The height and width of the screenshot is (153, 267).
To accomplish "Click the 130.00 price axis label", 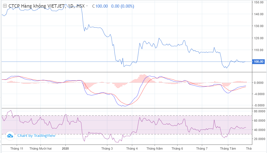I will click(x=259, y=26).
